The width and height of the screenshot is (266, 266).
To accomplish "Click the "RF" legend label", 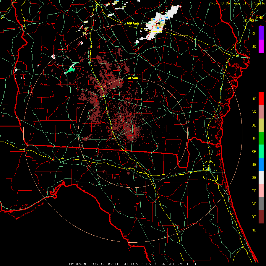I will click(254, 33).
